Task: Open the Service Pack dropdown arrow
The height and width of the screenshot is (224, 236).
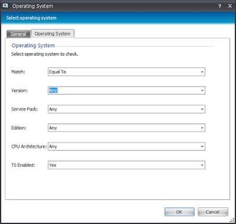Action: (x=202, y=109)
